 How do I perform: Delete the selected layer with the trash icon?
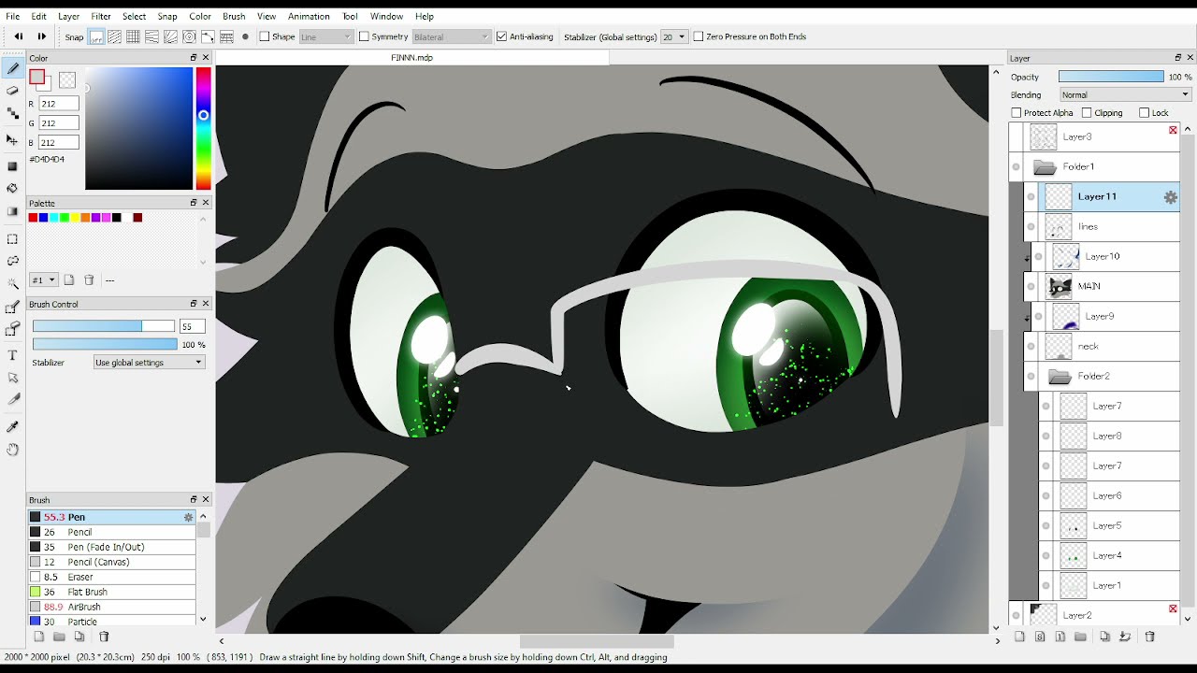tap(1150, 637)
